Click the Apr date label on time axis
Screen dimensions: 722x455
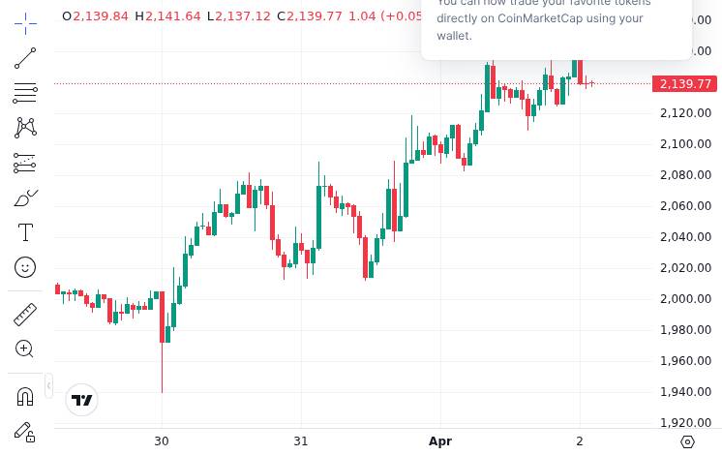coord(440,441)
